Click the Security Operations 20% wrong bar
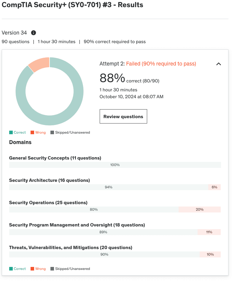This screenshot has width=232, height=283. point(200,209)
